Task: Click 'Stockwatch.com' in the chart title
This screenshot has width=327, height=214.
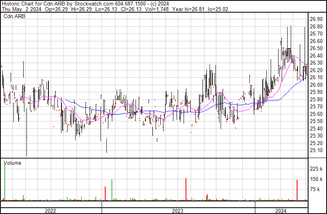Action: point(94,4)
